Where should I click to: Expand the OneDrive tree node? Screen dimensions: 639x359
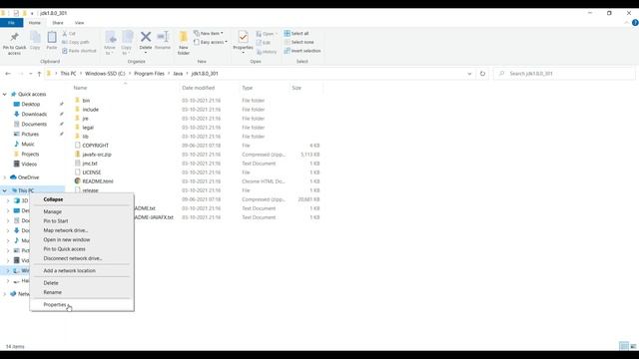(4, 178)
